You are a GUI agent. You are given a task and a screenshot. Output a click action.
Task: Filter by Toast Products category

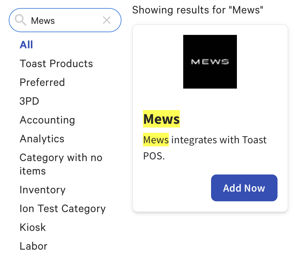(56, 64)
